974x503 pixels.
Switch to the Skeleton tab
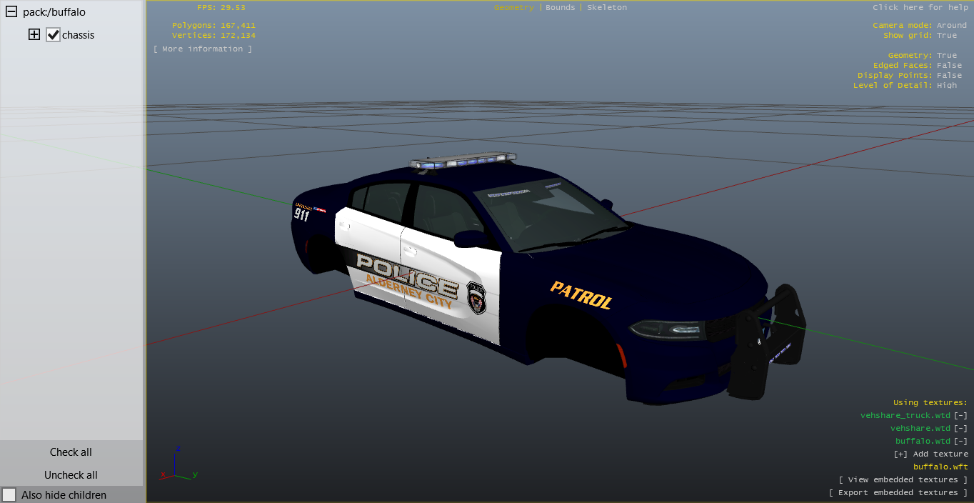coord(606,7)
